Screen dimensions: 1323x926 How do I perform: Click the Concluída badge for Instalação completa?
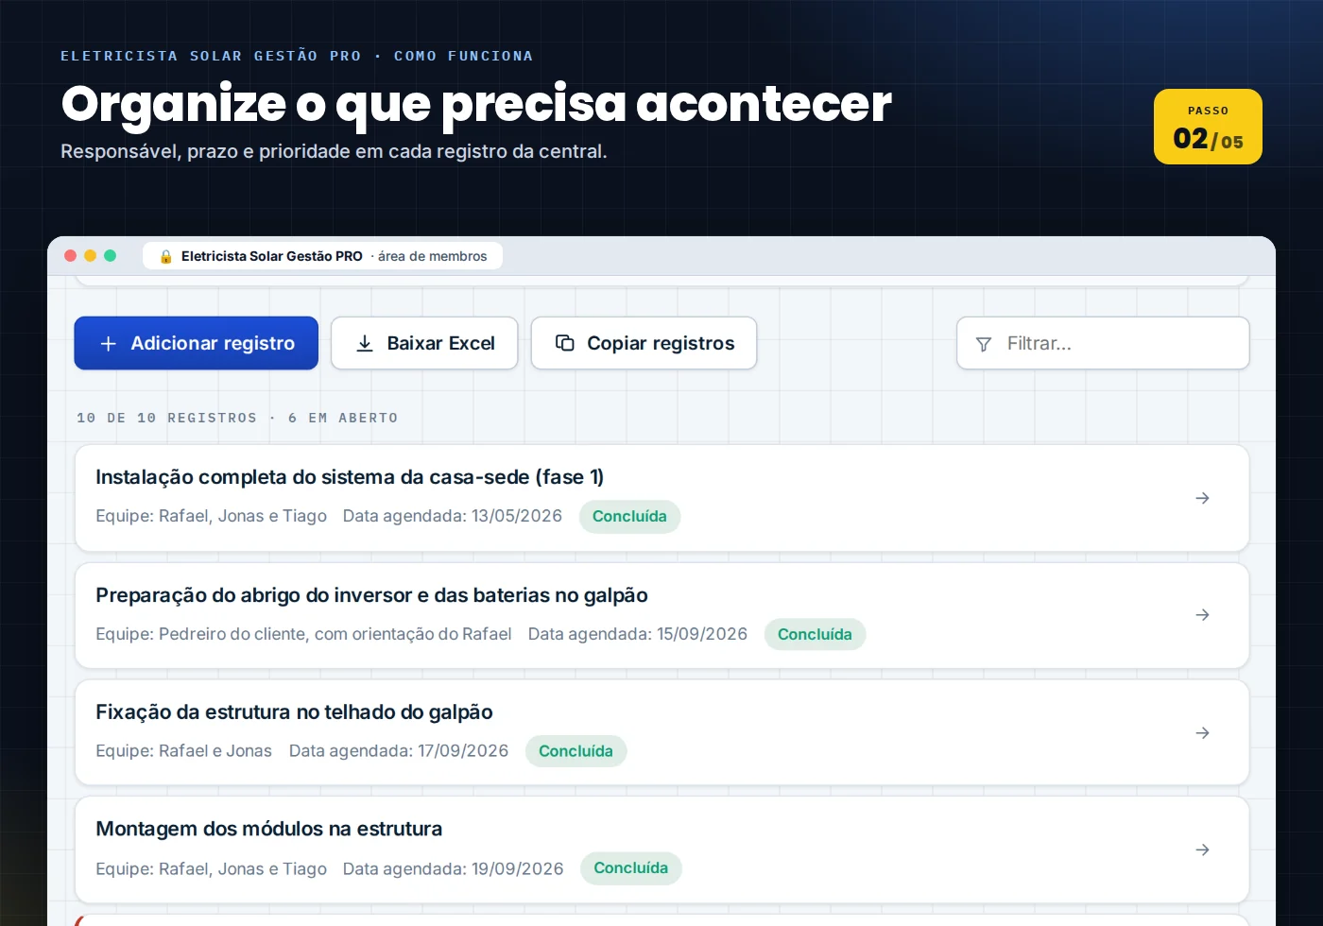[x=629, y=517]
